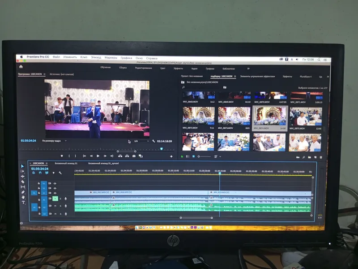Select the Hand tool
The image size is (358, 269).
click(23, 197)
